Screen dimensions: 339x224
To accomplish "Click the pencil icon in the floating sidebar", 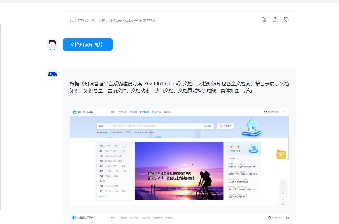I will coord(283,199).
